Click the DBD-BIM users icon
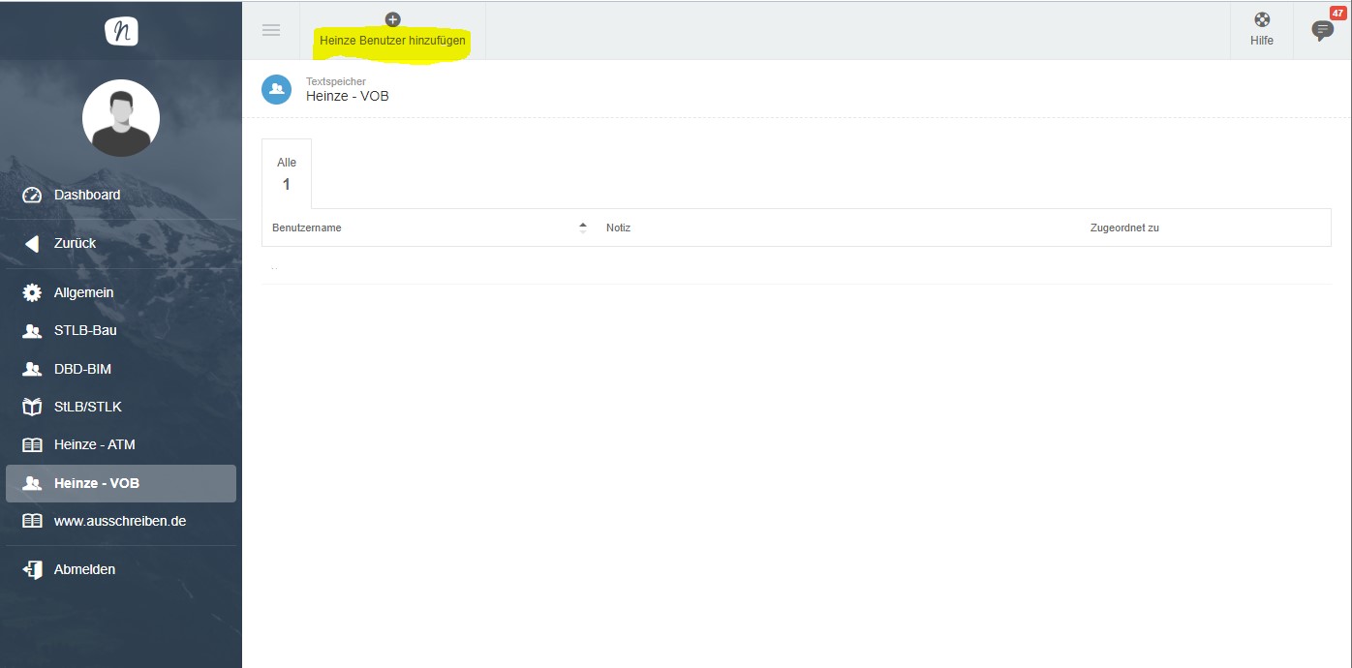 [32, 369]
